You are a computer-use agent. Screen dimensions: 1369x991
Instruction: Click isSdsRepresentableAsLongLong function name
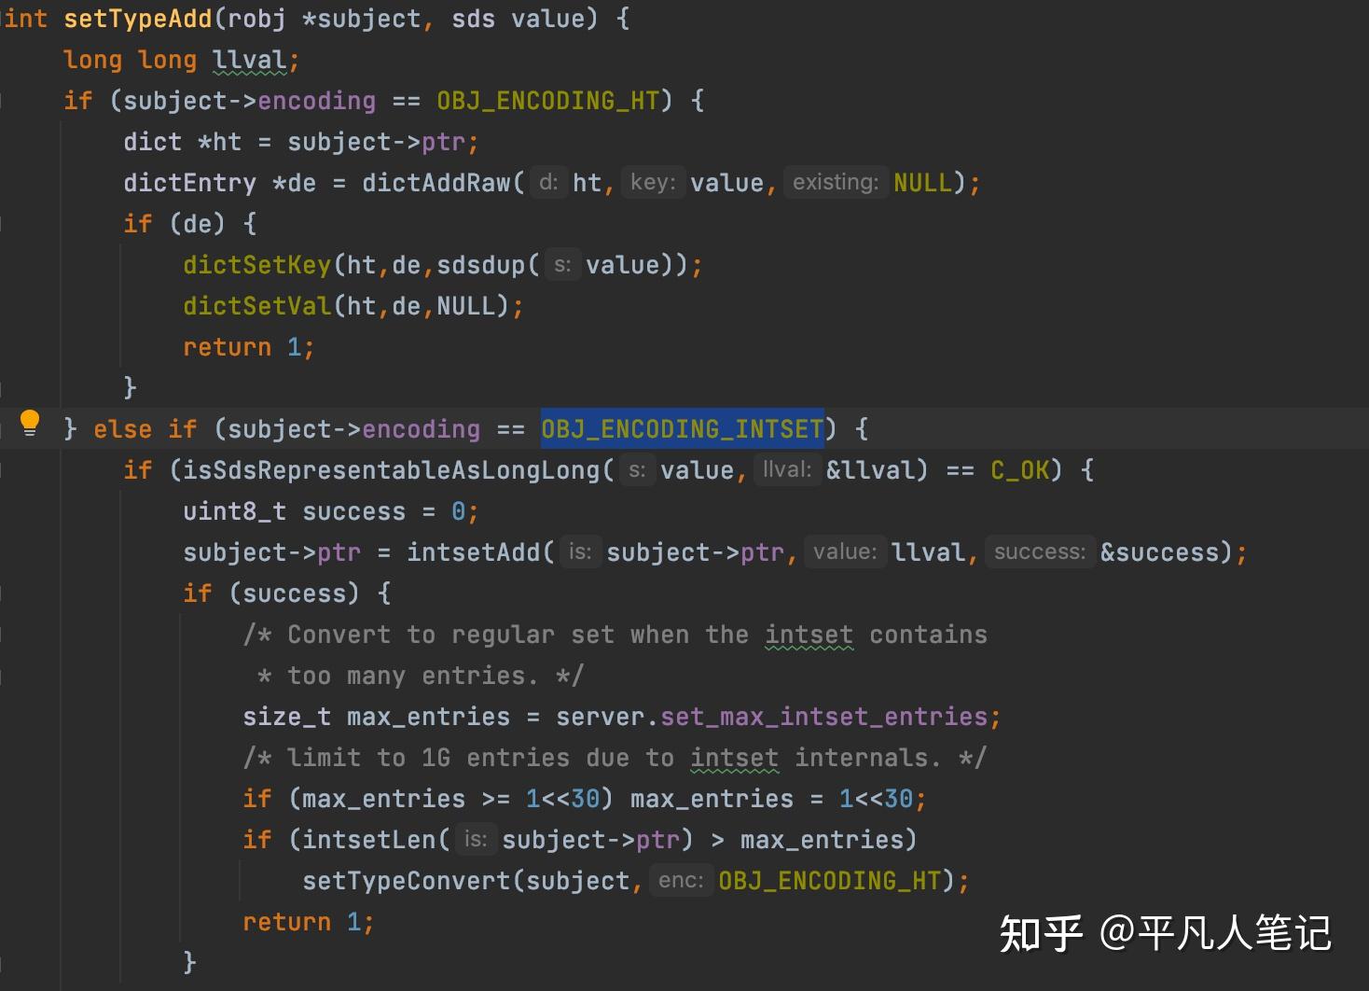(392, 470)
